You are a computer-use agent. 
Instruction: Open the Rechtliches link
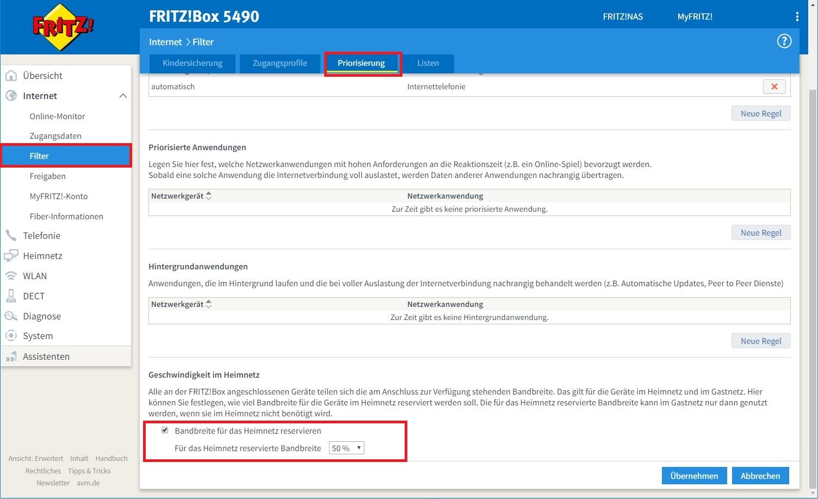pyautogui.click(x=44, y=471)
